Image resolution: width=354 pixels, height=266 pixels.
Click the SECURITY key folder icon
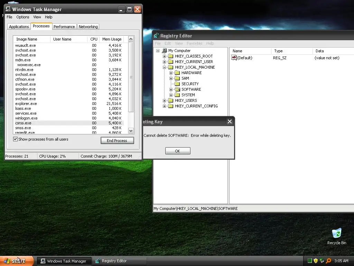177,84
